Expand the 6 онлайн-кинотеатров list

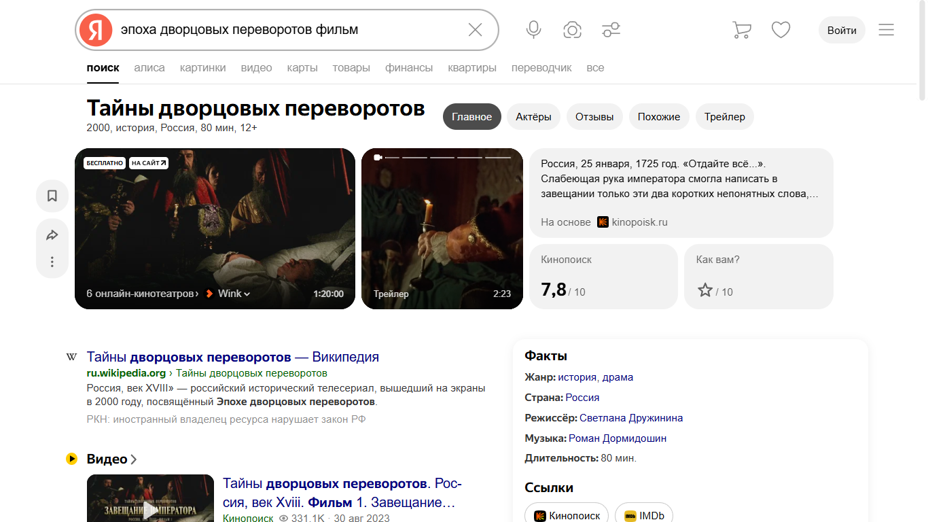pos(142,294)
